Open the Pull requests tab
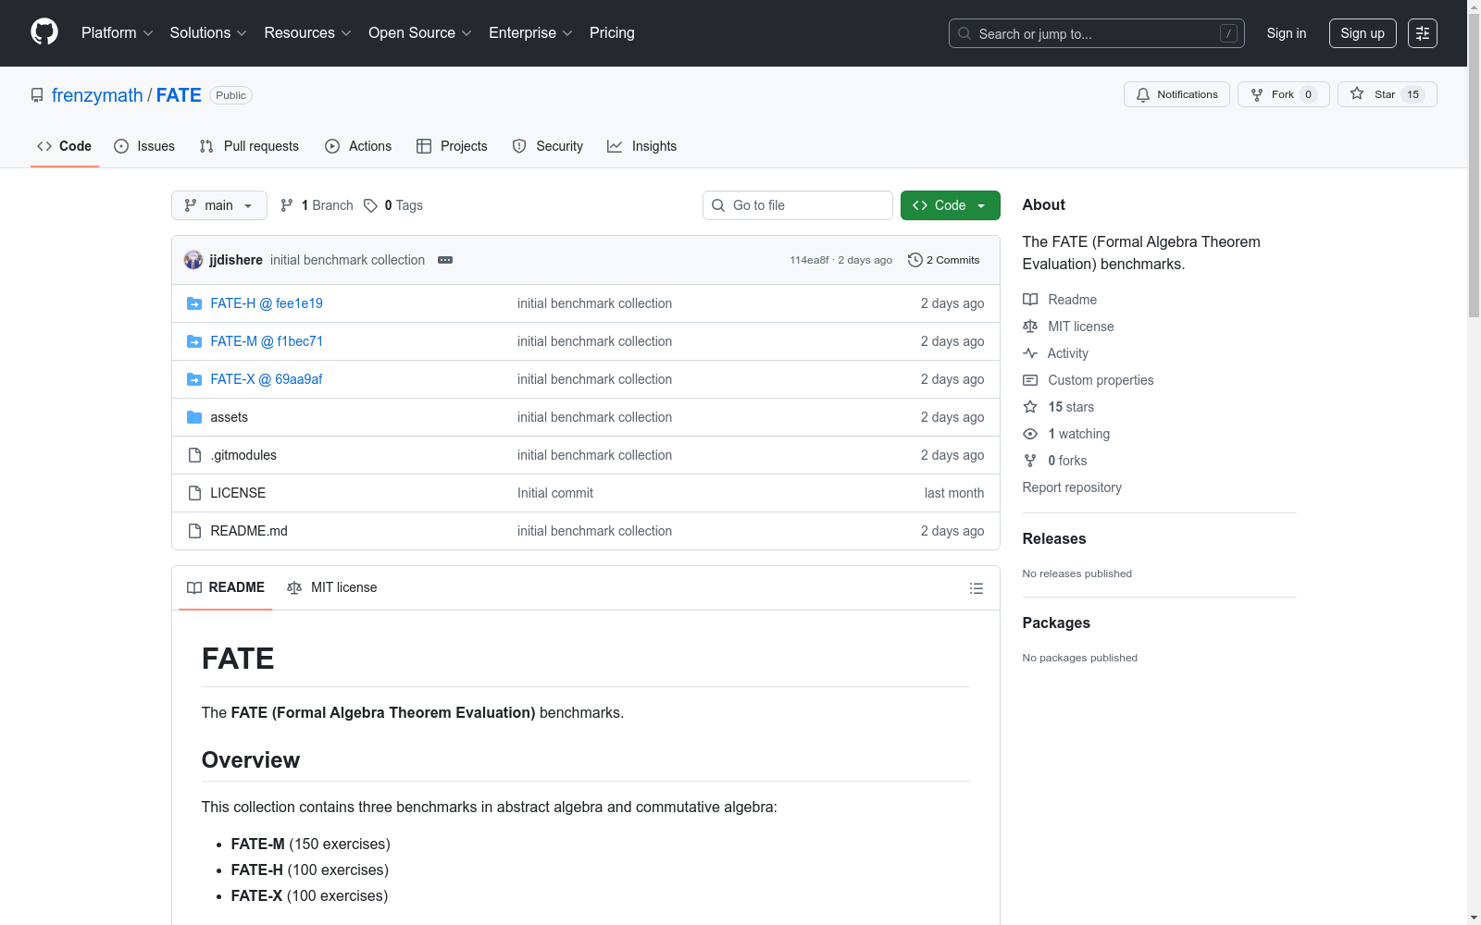Image resolution: width=1481 pixels, height=925 pixels. coord(249,146)
